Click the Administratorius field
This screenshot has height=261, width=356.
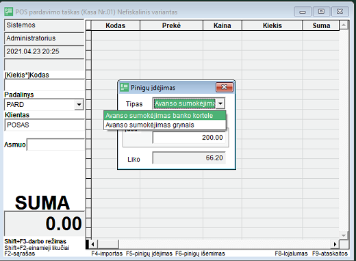(x=44, y=38)
